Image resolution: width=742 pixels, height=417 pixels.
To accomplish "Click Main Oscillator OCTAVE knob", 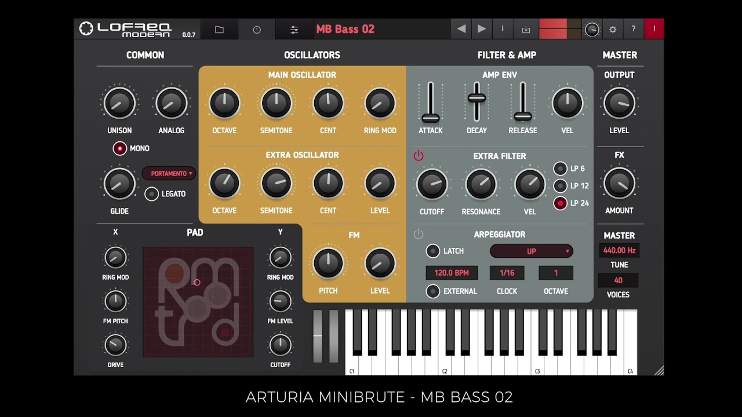I will point(224,104).
